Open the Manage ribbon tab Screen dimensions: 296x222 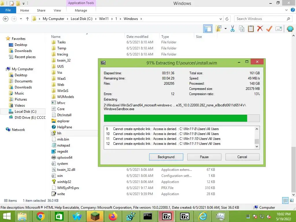[81, 10]
